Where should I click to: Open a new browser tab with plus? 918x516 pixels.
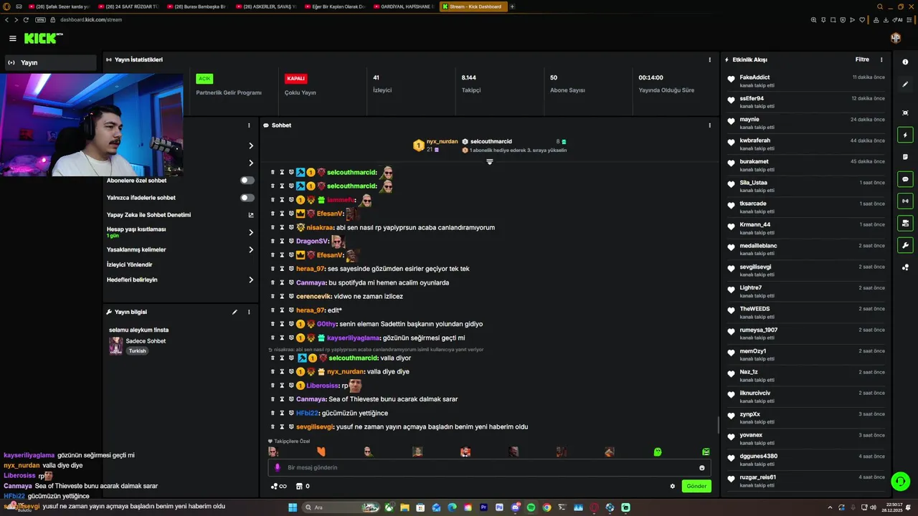512,6
